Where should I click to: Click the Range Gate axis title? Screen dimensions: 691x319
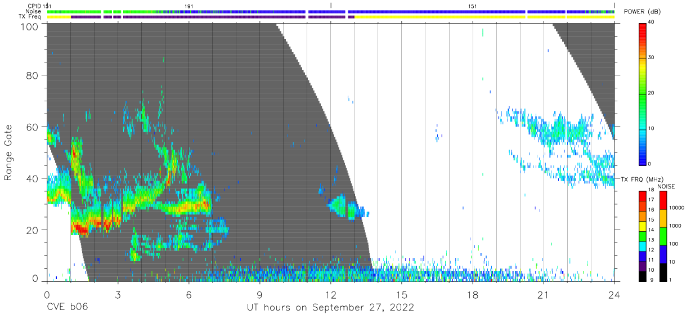(8, 153)
